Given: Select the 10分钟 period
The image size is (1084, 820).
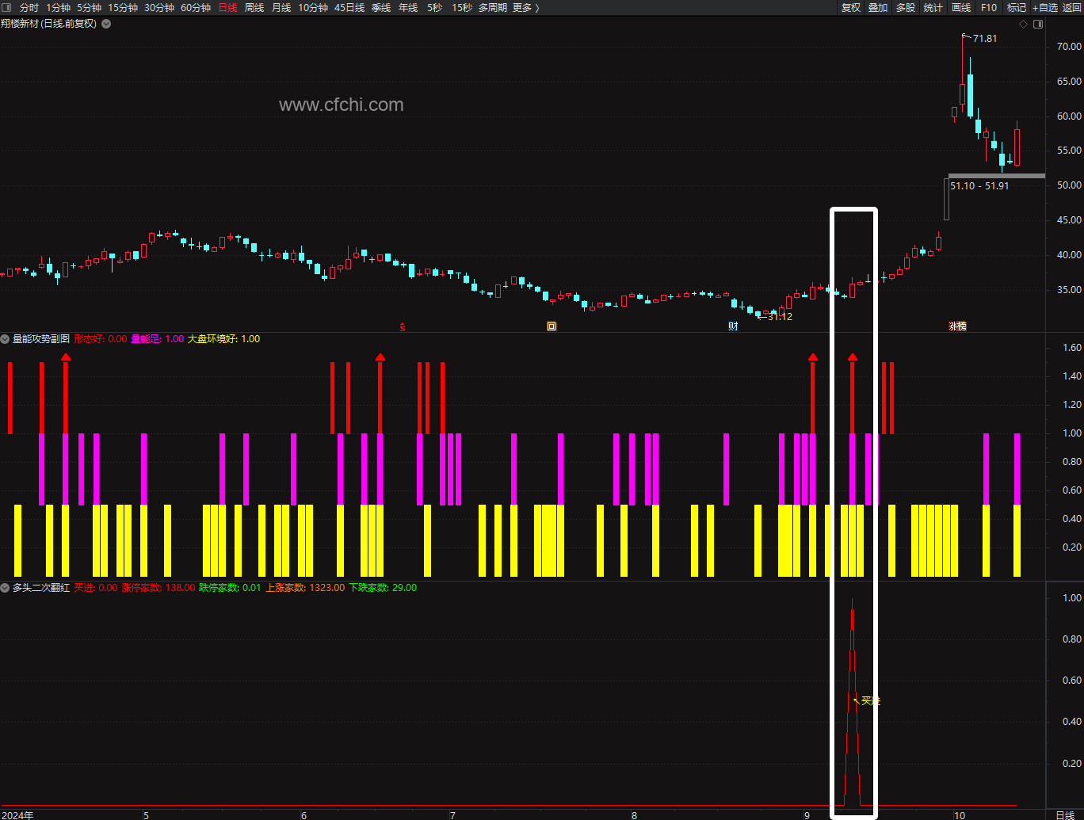Looking at the screenshot, I should 313,7.
